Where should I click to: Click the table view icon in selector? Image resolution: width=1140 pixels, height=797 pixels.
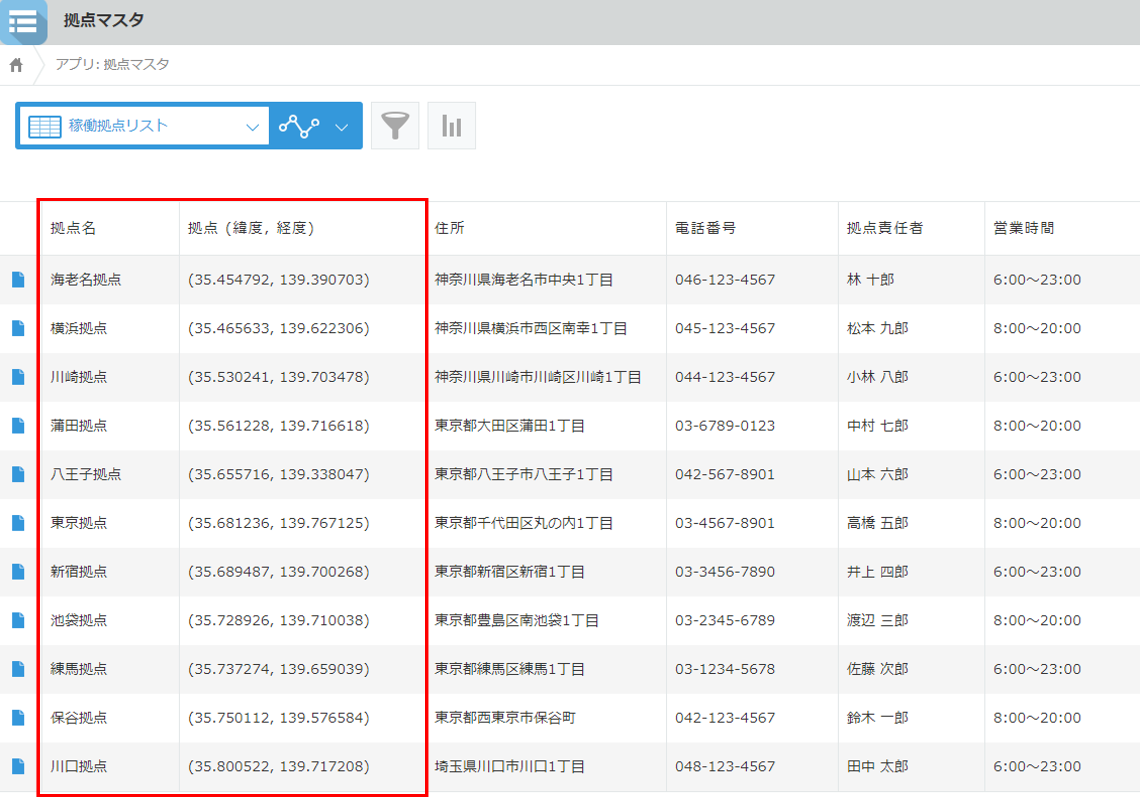tap(45, 126)
